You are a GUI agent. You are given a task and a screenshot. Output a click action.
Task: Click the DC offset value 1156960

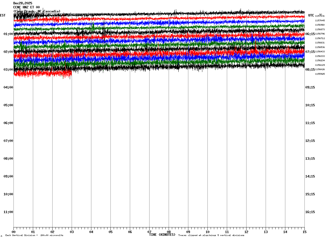pyautogui.click(x=320, y=25)
